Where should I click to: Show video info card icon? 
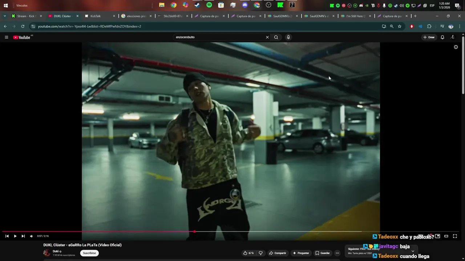[x=456, y=47]
